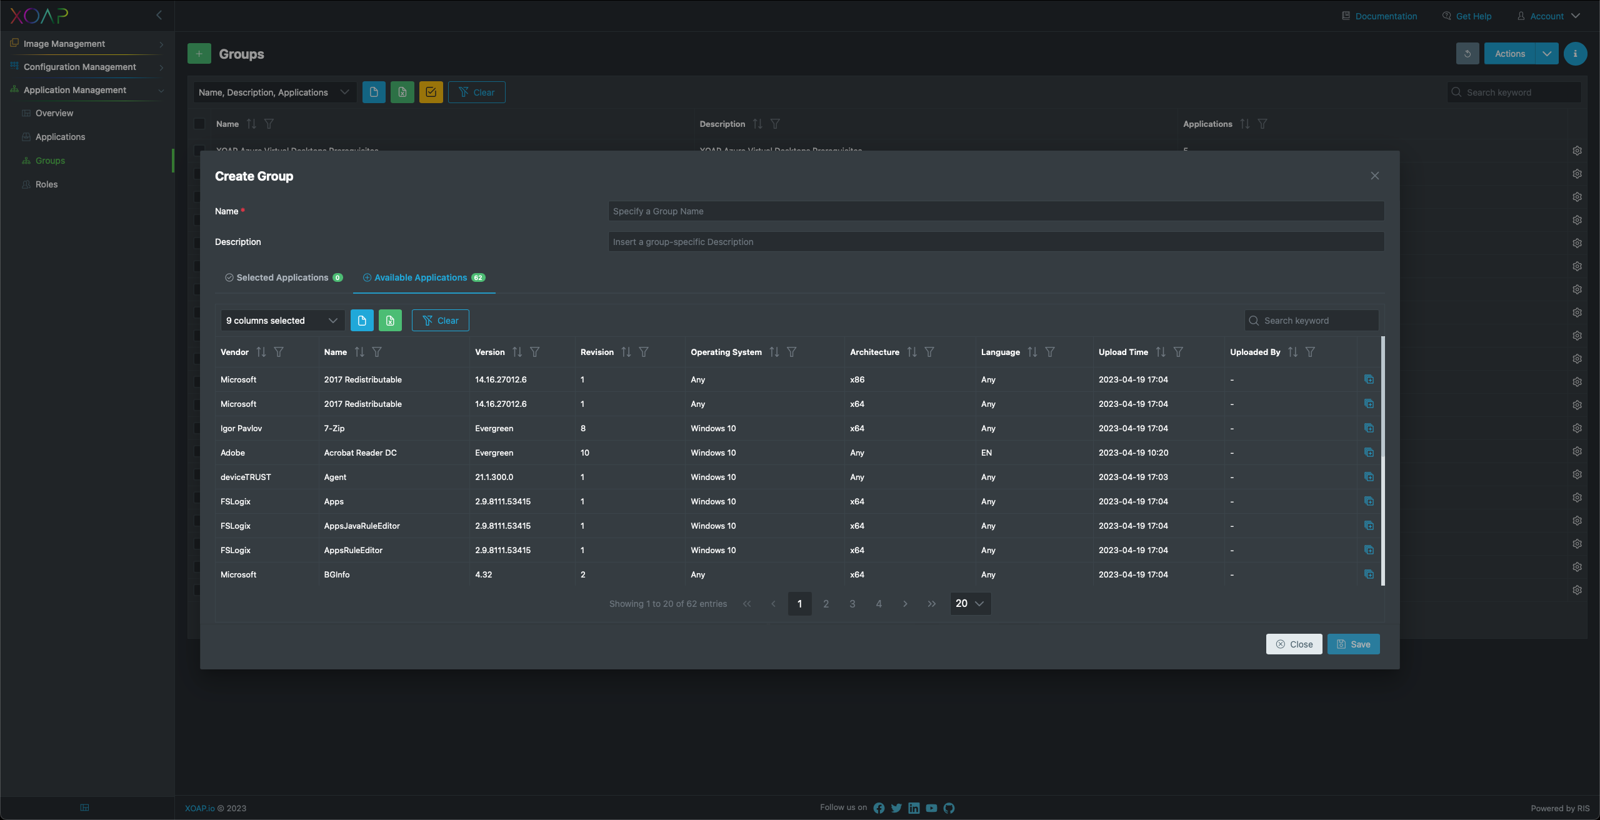
Task: Filter the Architecture column
Action: (x=929, y=352)
